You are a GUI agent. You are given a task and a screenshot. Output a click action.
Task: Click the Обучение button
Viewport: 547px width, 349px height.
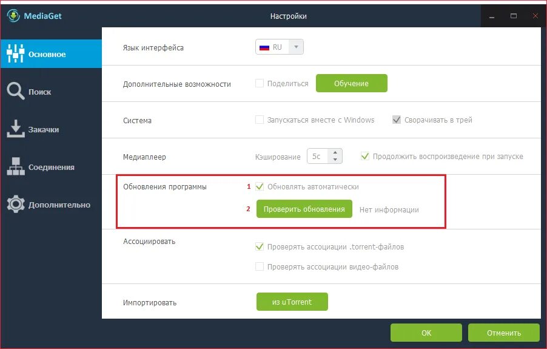point(351,83)
